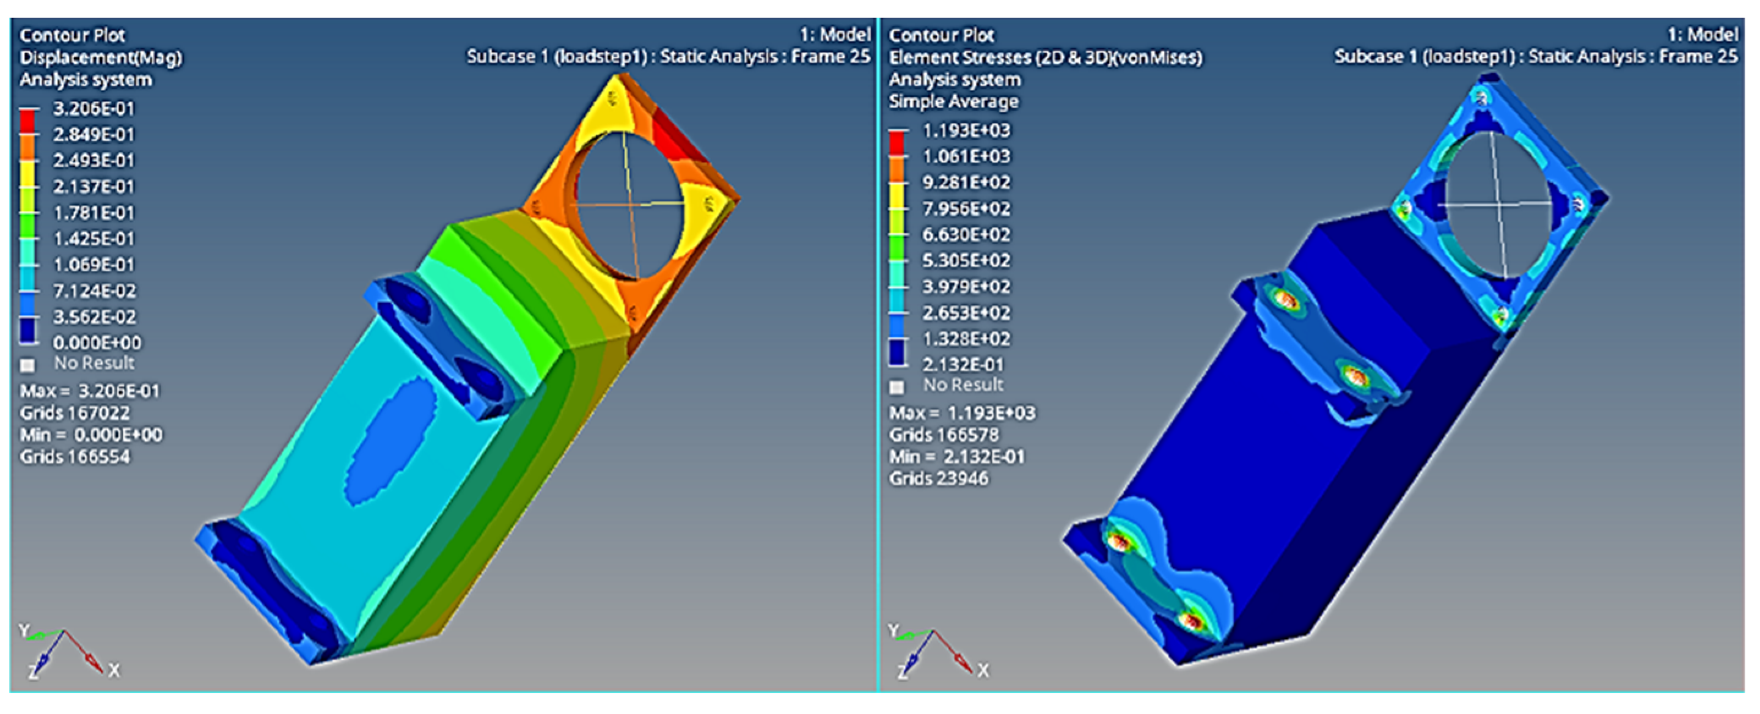Screen dimensions: 1760x714
Task: Click the 'Grids 166578' entry
Action: point(944,435)
